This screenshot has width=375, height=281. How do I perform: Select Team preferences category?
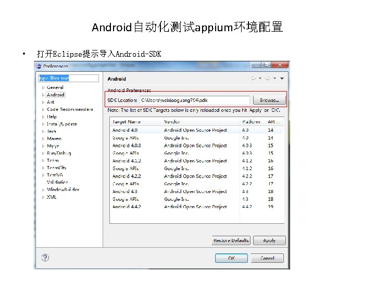pos(53,160)
